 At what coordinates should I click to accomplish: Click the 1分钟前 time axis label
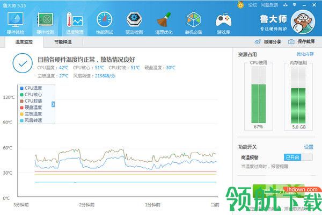tap(152, 205)
